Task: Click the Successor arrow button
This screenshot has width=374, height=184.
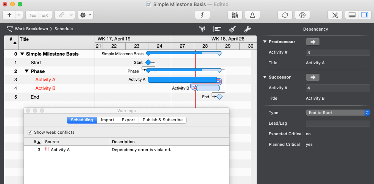Action: (313, 77)
